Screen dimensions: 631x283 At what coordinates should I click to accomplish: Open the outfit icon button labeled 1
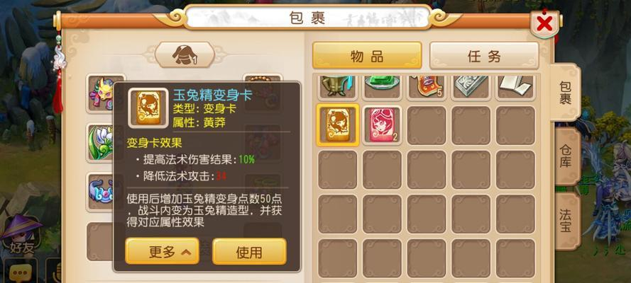pos(185,54)
